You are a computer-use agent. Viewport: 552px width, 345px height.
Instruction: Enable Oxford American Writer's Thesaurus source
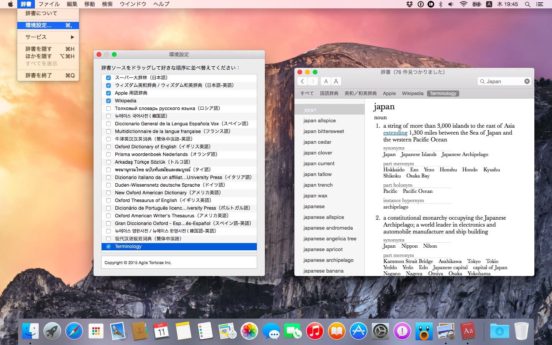(108, 216)
